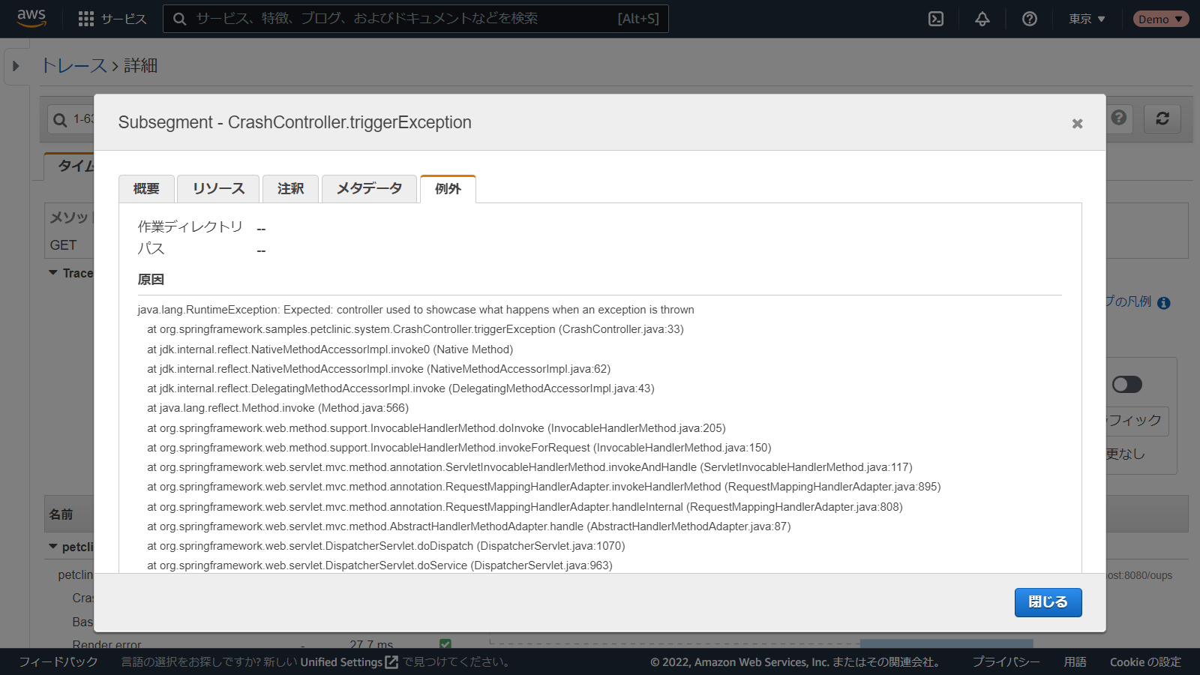Launch the CloudShell terminal icon

(936, 19)
